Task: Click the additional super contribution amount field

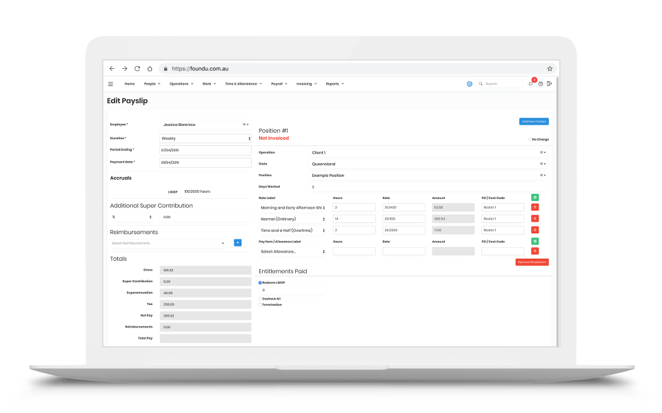Action: 206,217
